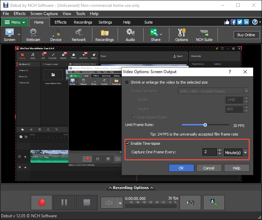Open Audio options in toolbar
Image resolution: width=262 pixels, height=220 pixels.
[x=130, y=35]
